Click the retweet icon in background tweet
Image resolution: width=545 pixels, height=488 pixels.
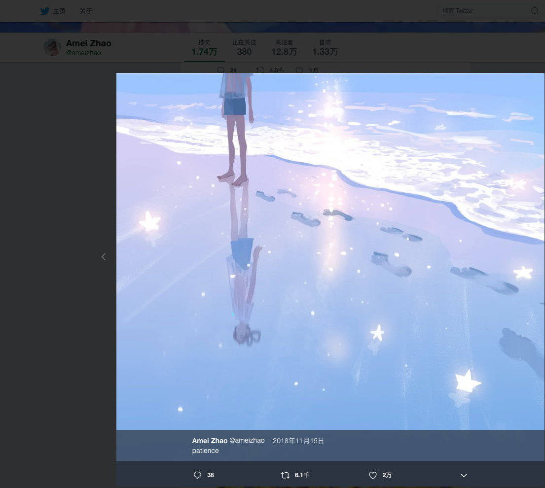click(x=259, y=70)
